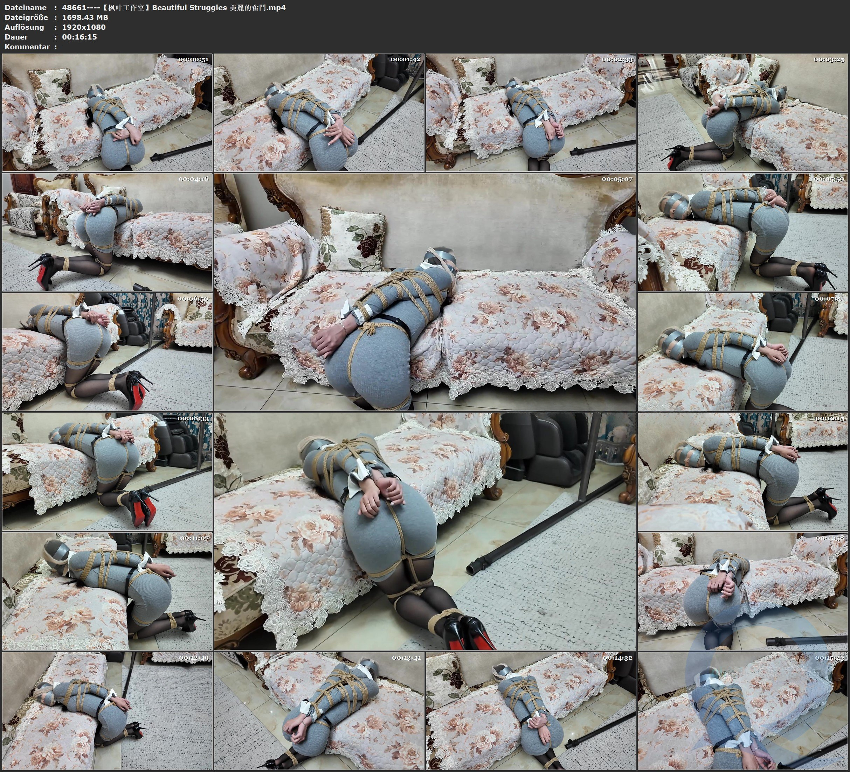Click the Kommentar label
850x772 pixels.
[27, 47]
